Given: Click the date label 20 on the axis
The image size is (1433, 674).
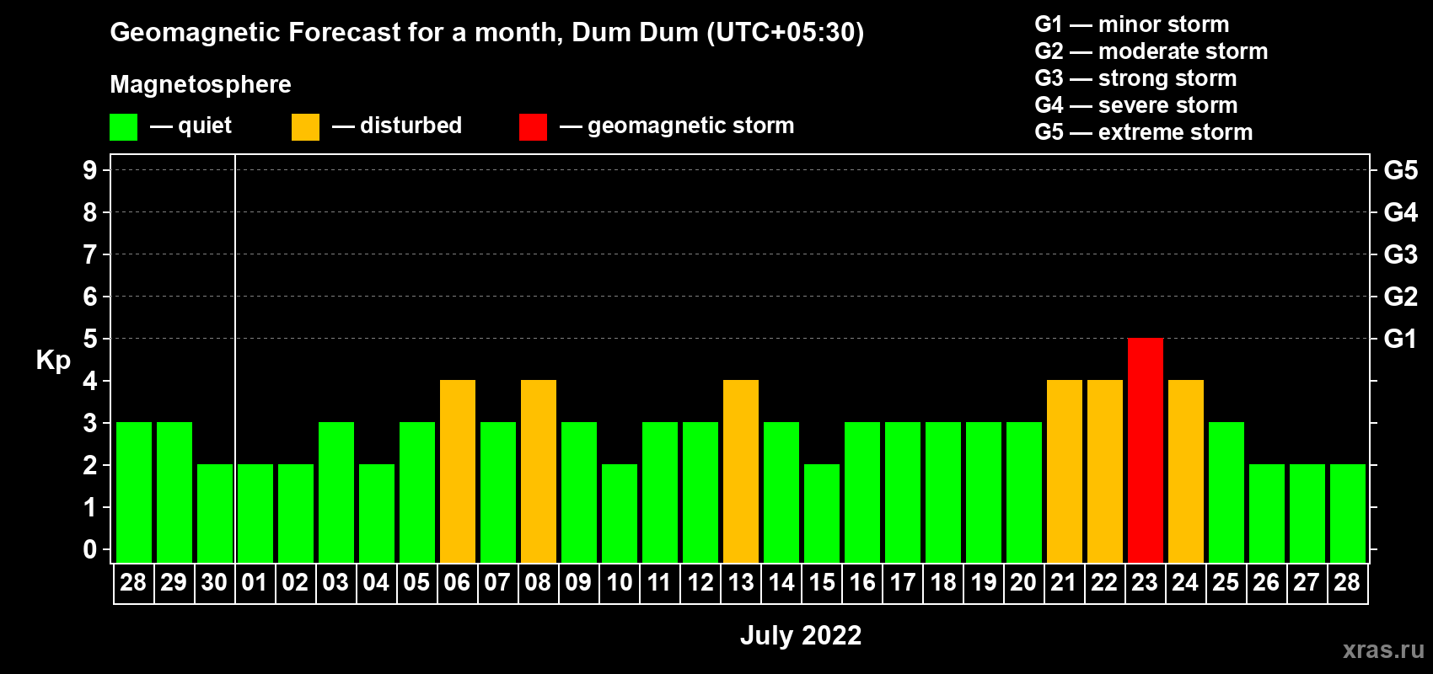Looking at the screenshot, I should pos(1023,583).
